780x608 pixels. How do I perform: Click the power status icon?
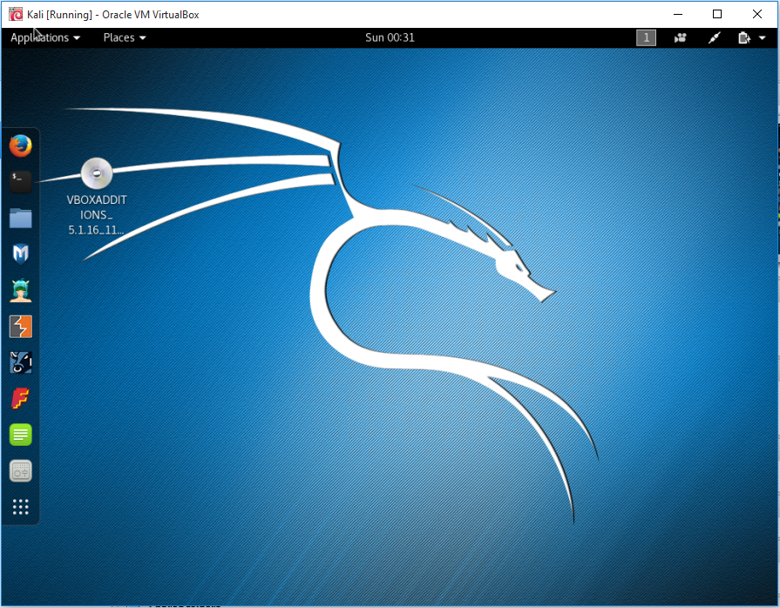744,37
